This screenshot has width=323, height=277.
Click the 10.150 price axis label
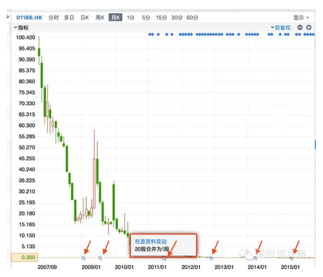(x=27, y=235)
